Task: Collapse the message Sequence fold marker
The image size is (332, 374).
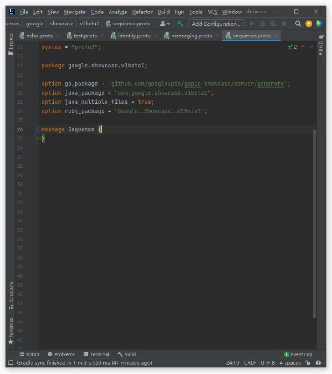Action: tap(39, 129)
